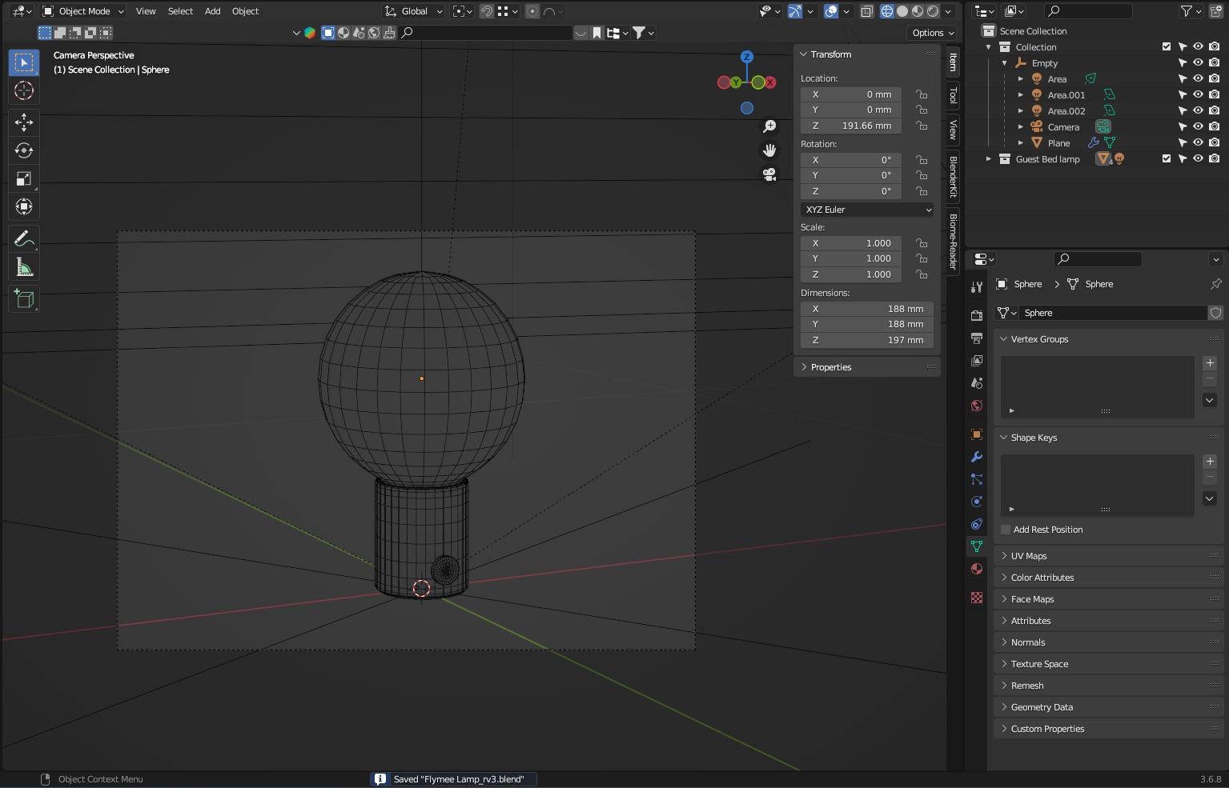Image resolution: width=1229 pixels, height=788 pixels.
Task: Open the Add menu
Action: tap(212, 11)
